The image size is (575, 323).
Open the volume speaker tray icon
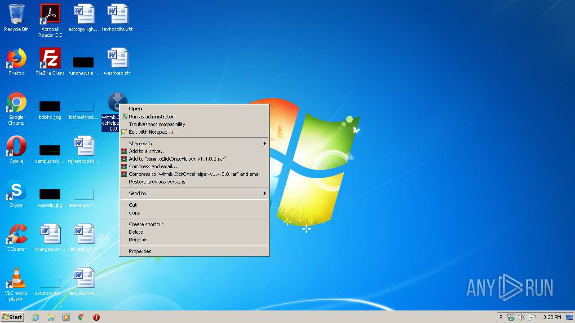click(521, 317)
